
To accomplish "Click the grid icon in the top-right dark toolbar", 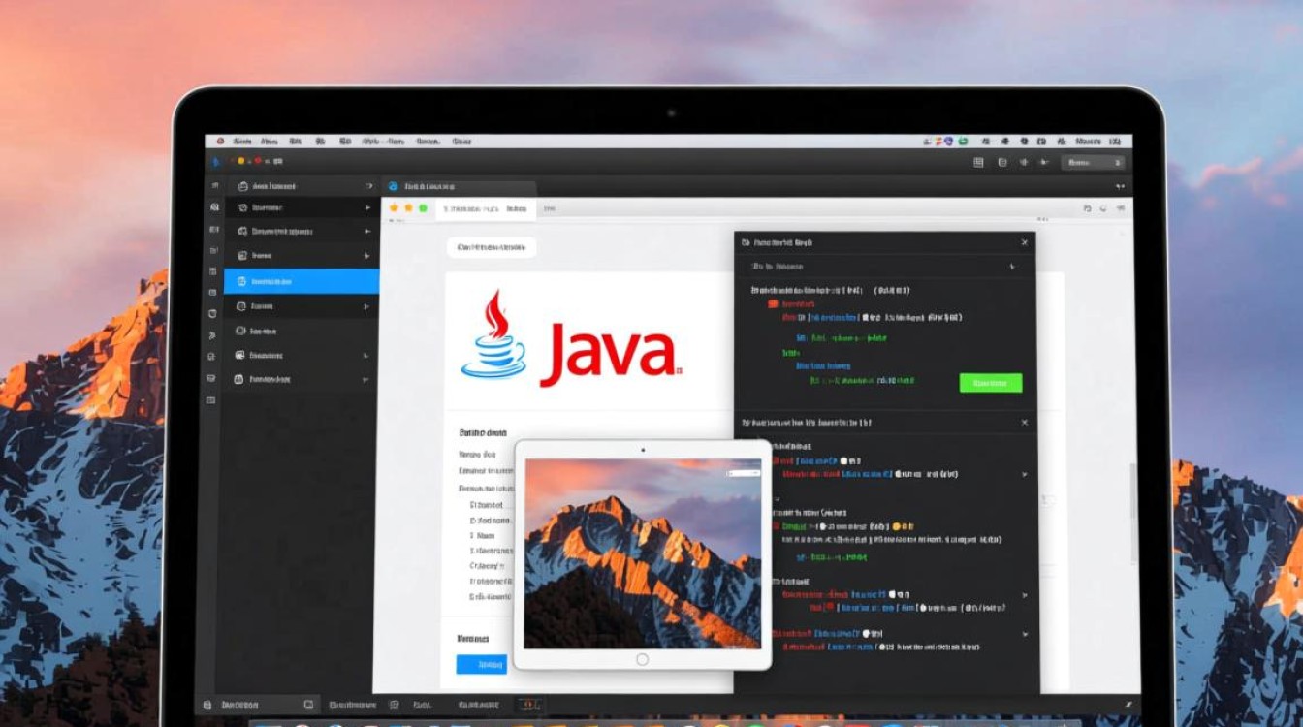I will [x=978, y=163].
